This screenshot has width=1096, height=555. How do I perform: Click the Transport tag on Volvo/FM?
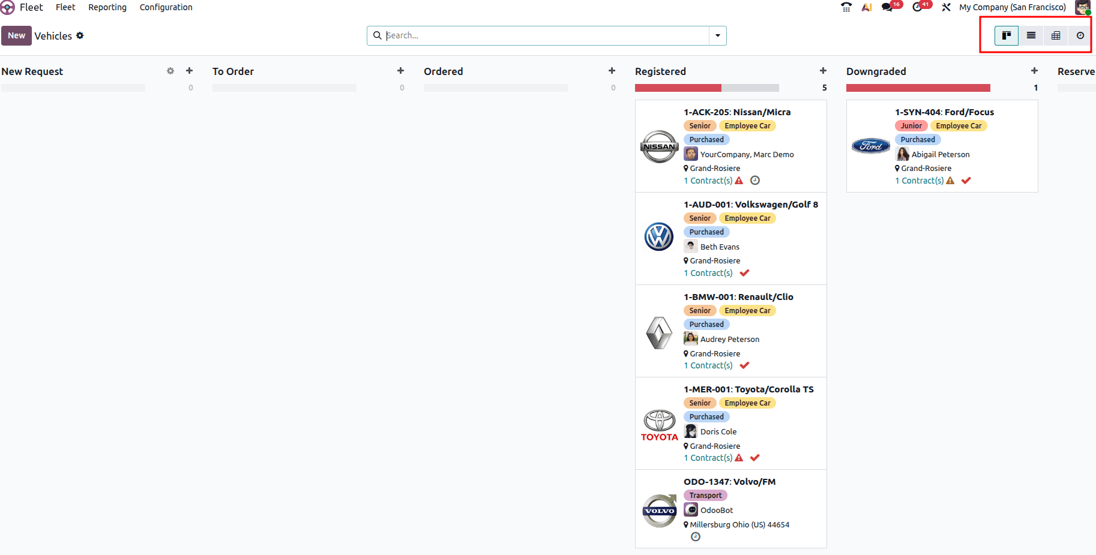point(705,496)
